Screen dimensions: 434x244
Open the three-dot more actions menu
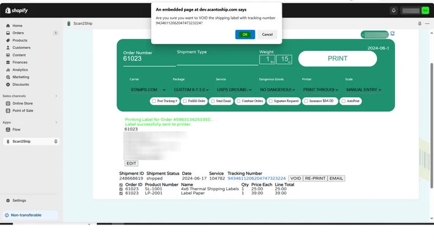click(427, 24)
